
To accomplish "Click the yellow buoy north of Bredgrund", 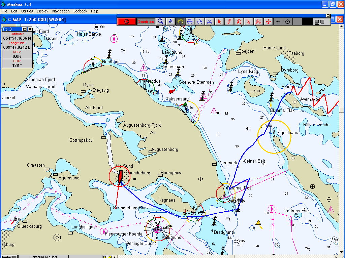I will [259, 224].
